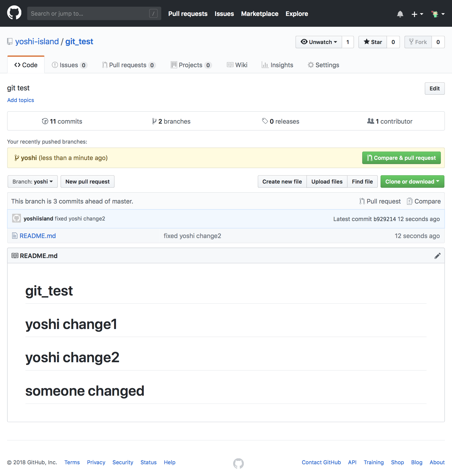This screenshot has width=452, height=471.
Task: Open fixed yoshi change2 message in file row
Action: pyautogui.click(x=192, y=236)
